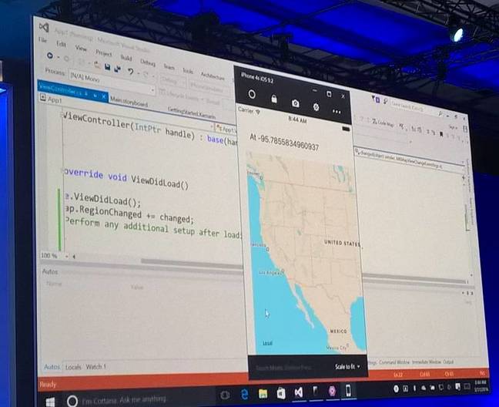Open the Output tab
Screen dimensions: 499x407
point(448,362)
